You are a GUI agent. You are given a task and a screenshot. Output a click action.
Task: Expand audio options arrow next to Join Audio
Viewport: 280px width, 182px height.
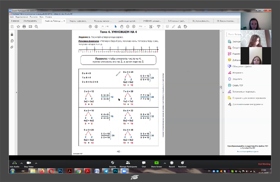[22, 163]
